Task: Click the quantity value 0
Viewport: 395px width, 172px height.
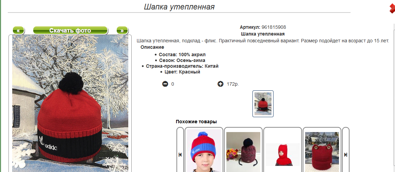Action: 173,84
